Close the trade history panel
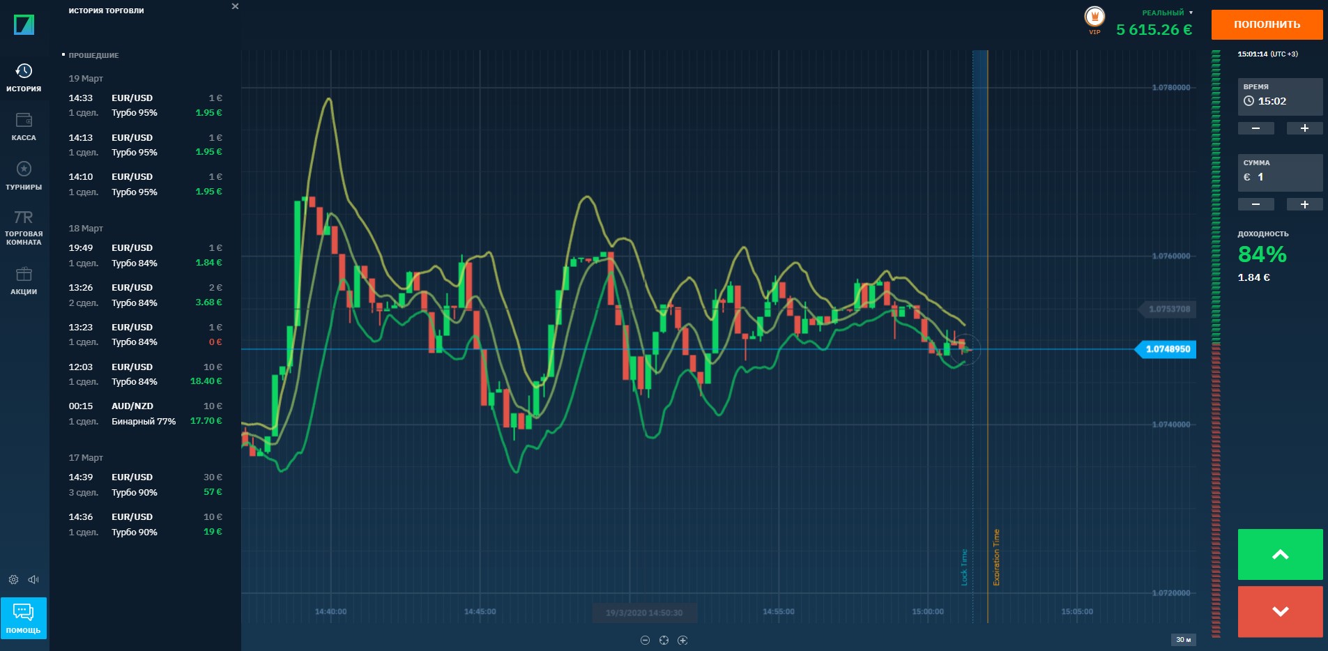 (235, 6)
